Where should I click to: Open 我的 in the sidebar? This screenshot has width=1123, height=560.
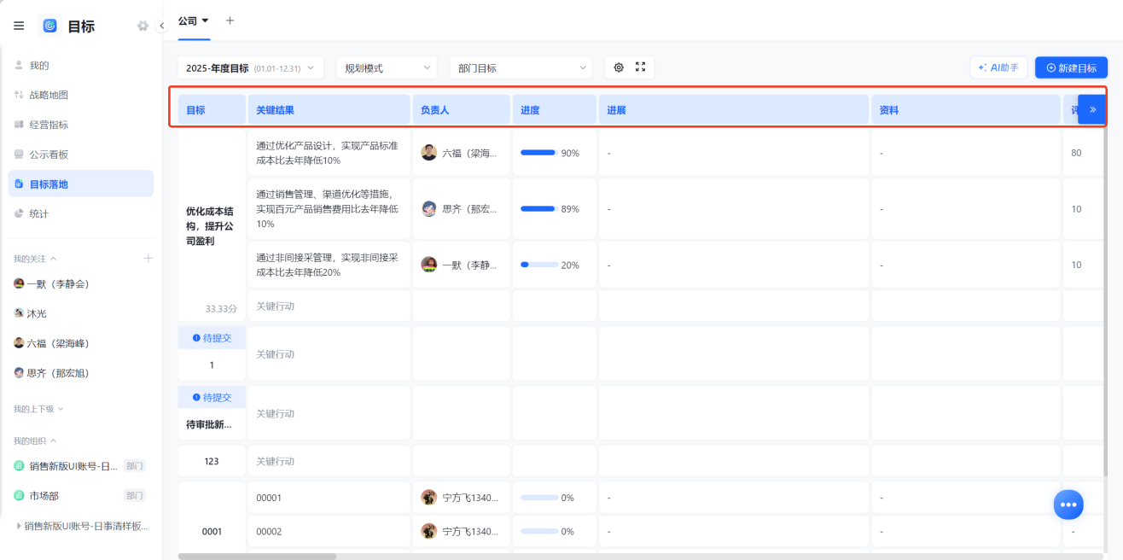[81, 65]
